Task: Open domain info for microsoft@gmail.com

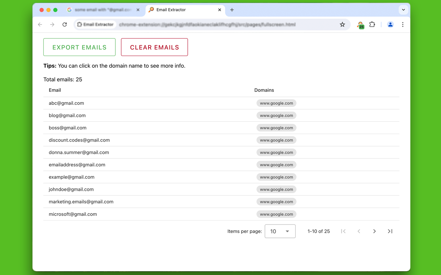Action: tap(276, 214)
